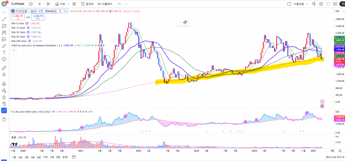This screenshot has width=345, height=161.
Task: Open the Indicators '지표' dialog
Action: pyautogui.click(x=60, y=4)
